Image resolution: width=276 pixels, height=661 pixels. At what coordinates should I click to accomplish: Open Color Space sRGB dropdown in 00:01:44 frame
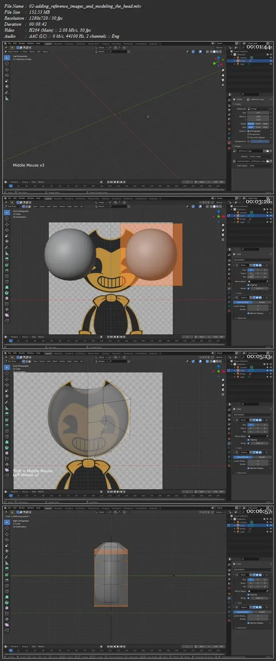[260, 166]
